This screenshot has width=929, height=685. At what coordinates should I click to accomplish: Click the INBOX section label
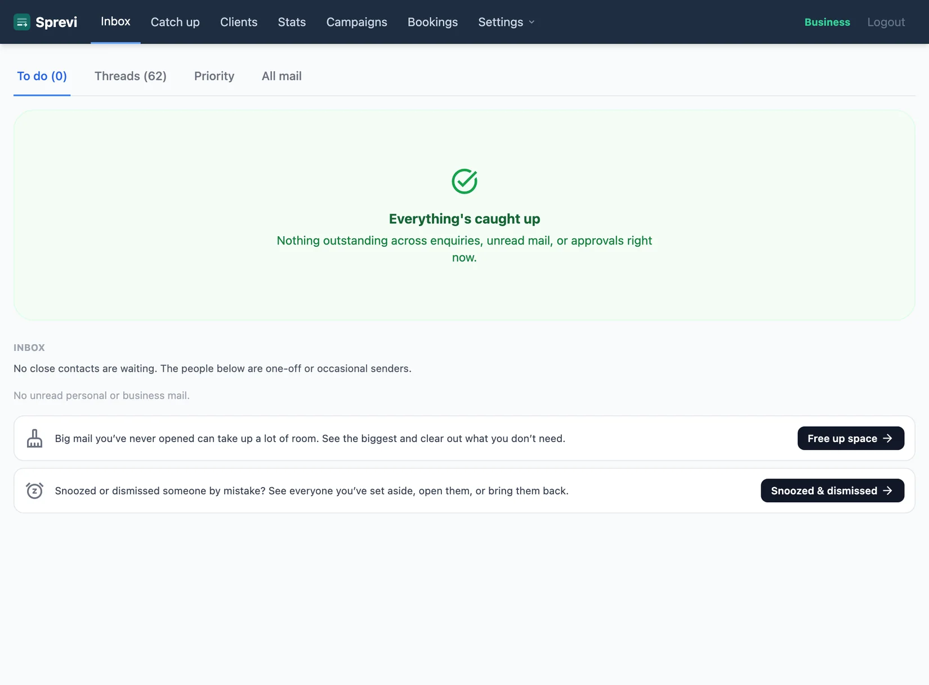click(29, 348)
